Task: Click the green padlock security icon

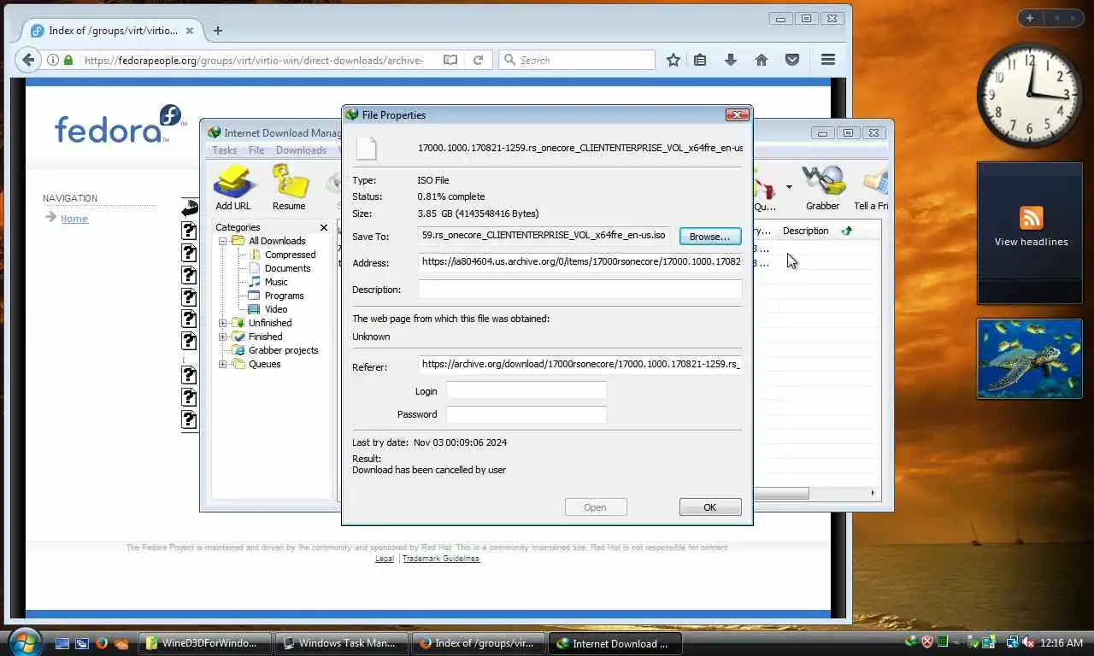Action: 68,60
